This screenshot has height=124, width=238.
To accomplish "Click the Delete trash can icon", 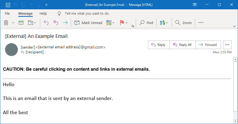I will pos(6,23).
